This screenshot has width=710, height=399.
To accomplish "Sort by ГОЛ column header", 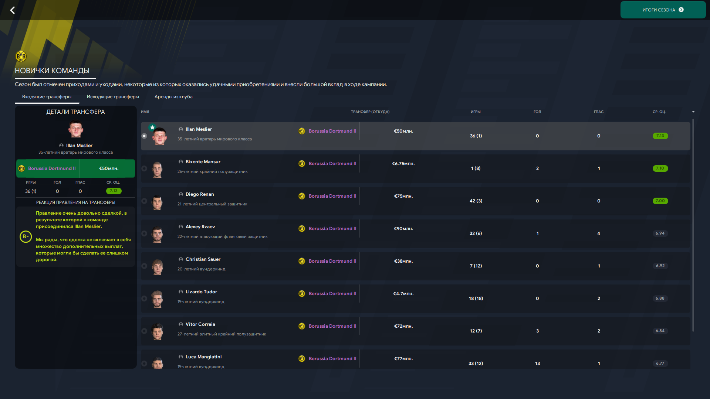I will tap(537, 112).
